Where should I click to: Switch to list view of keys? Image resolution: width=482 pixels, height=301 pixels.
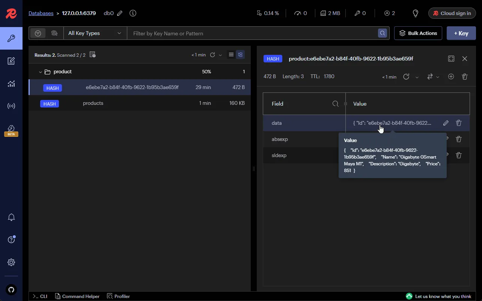point(231,55)
